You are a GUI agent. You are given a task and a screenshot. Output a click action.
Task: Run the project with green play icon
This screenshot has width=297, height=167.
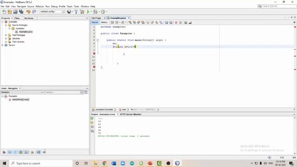88,12
